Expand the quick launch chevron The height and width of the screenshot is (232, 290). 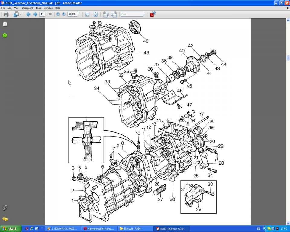pos(42,228)
